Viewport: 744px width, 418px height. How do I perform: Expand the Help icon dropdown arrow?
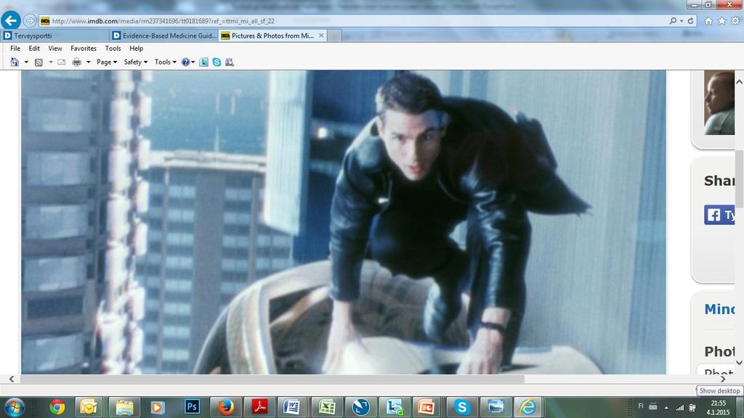point(193,62)
